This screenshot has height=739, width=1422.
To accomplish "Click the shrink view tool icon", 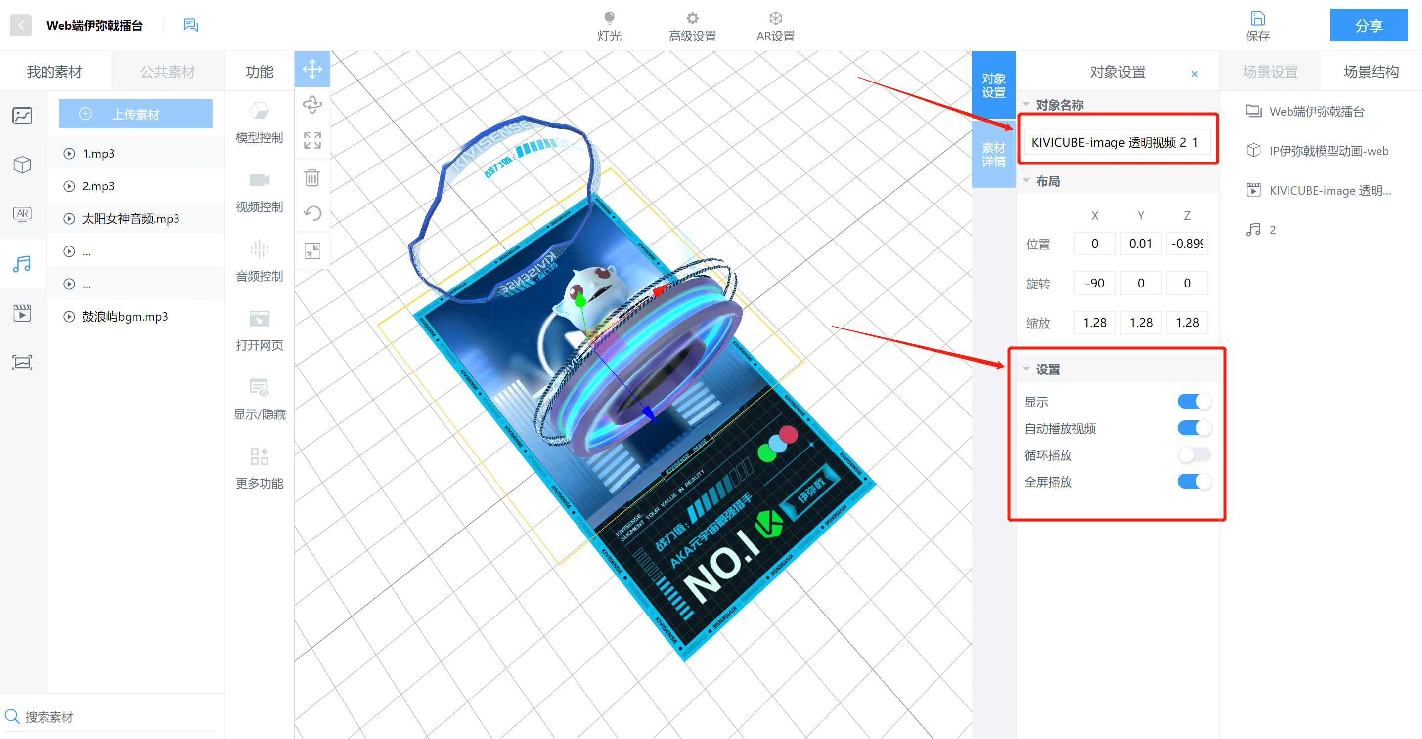I will (x=312, y=251).
